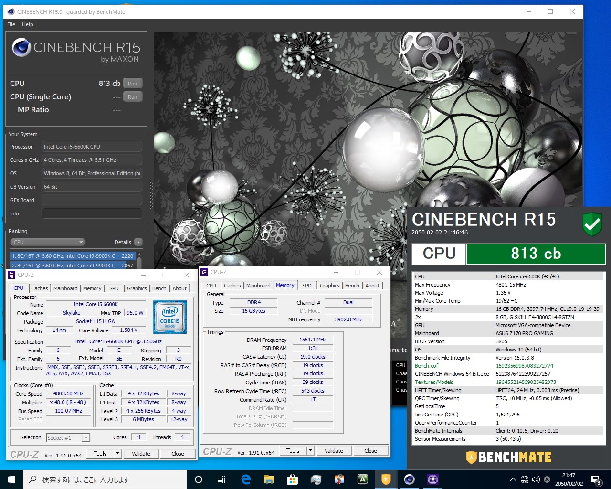Run the CPU benchmark in Cinebench
Image resolution: width=611 pixels, height=489 pixels.
(133, 84)
